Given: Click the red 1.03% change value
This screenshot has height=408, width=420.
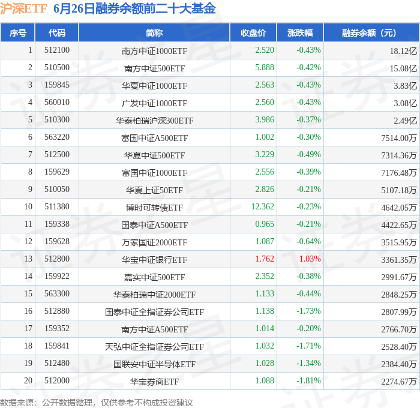Looking at the screenshot, I should 310,259.
